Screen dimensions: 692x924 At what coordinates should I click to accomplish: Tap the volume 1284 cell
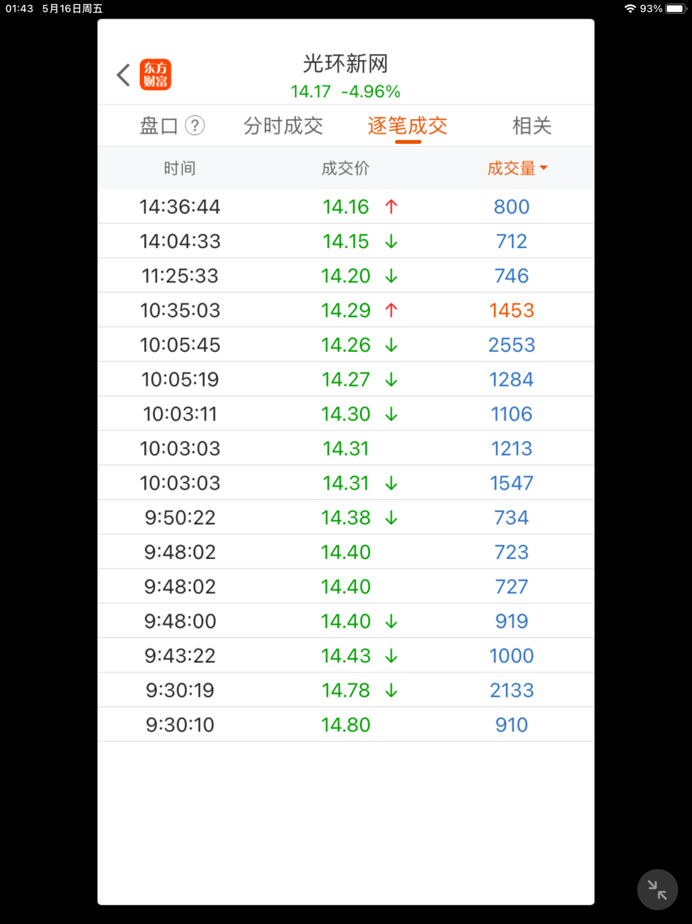tap(511, 380)
